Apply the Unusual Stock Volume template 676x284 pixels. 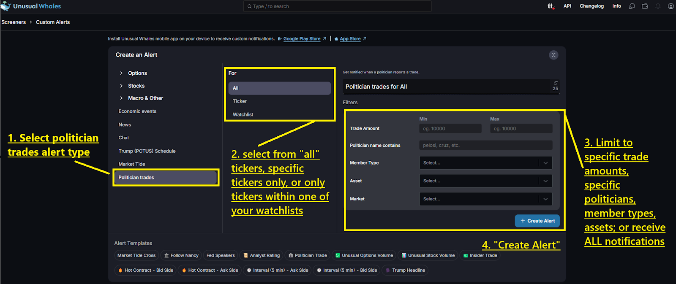coord(428,255)
